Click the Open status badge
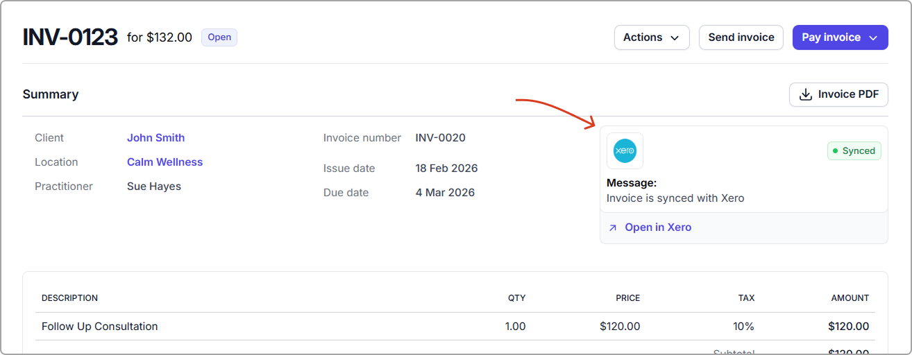 click(x=219, y=37)
